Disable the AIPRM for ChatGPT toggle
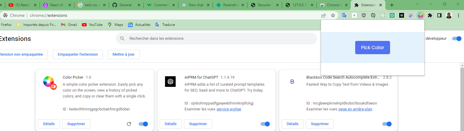The image size is (464, 131). pos(265,124)
